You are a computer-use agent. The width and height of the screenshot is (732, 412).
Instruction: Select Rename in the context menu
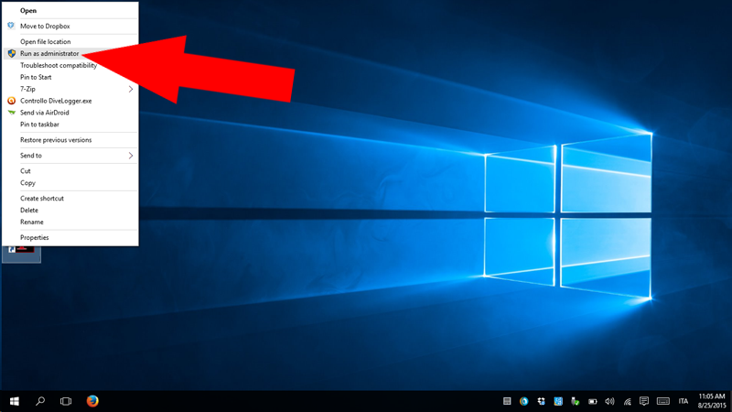coord(70,222)
